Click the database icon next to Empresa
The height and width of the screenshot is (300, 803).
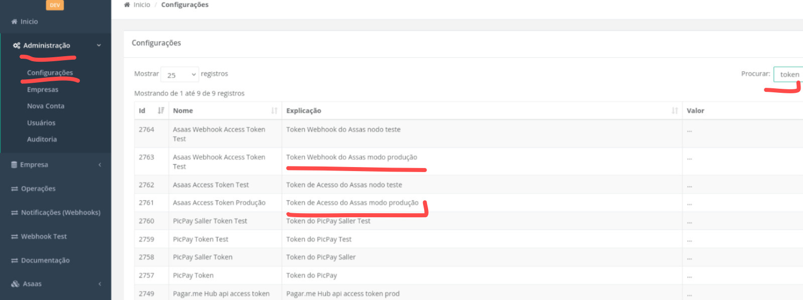point(14,165)
